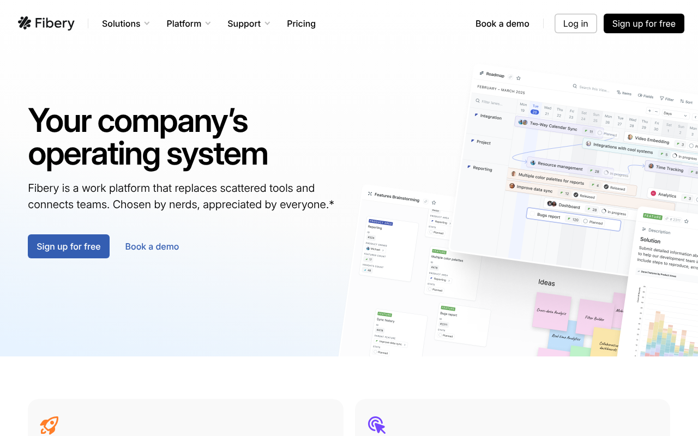Screen dimensions: 698x436
Task: Toggle the Planned status circle on Bugs report
Action: click(x=586, y=221)
